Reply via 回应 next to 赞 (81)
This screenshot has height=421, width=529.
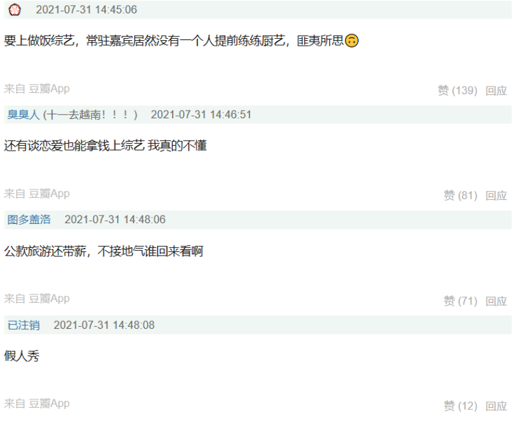point(497,195)
